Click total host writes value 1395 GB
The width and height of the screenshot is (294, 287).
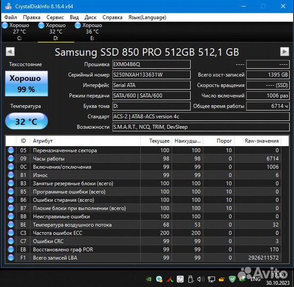pyautogui.click(x=268, y=75)
